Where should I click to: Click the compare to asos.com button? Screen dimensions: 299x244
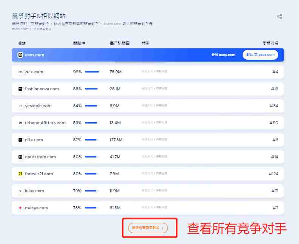click(260, 55)
